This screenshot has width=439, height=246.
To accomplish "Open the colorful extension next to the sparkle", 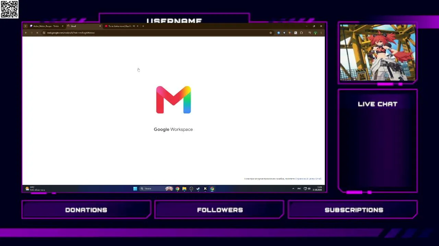I will click(290, 33).
